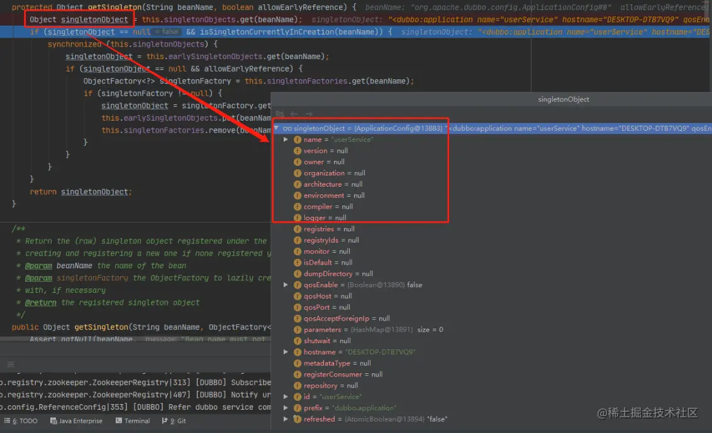712x433 pixels.
Task: Click the ZookeeperRegistry|407 console log line
Action: pyautogui.click(x=135, y=395)
